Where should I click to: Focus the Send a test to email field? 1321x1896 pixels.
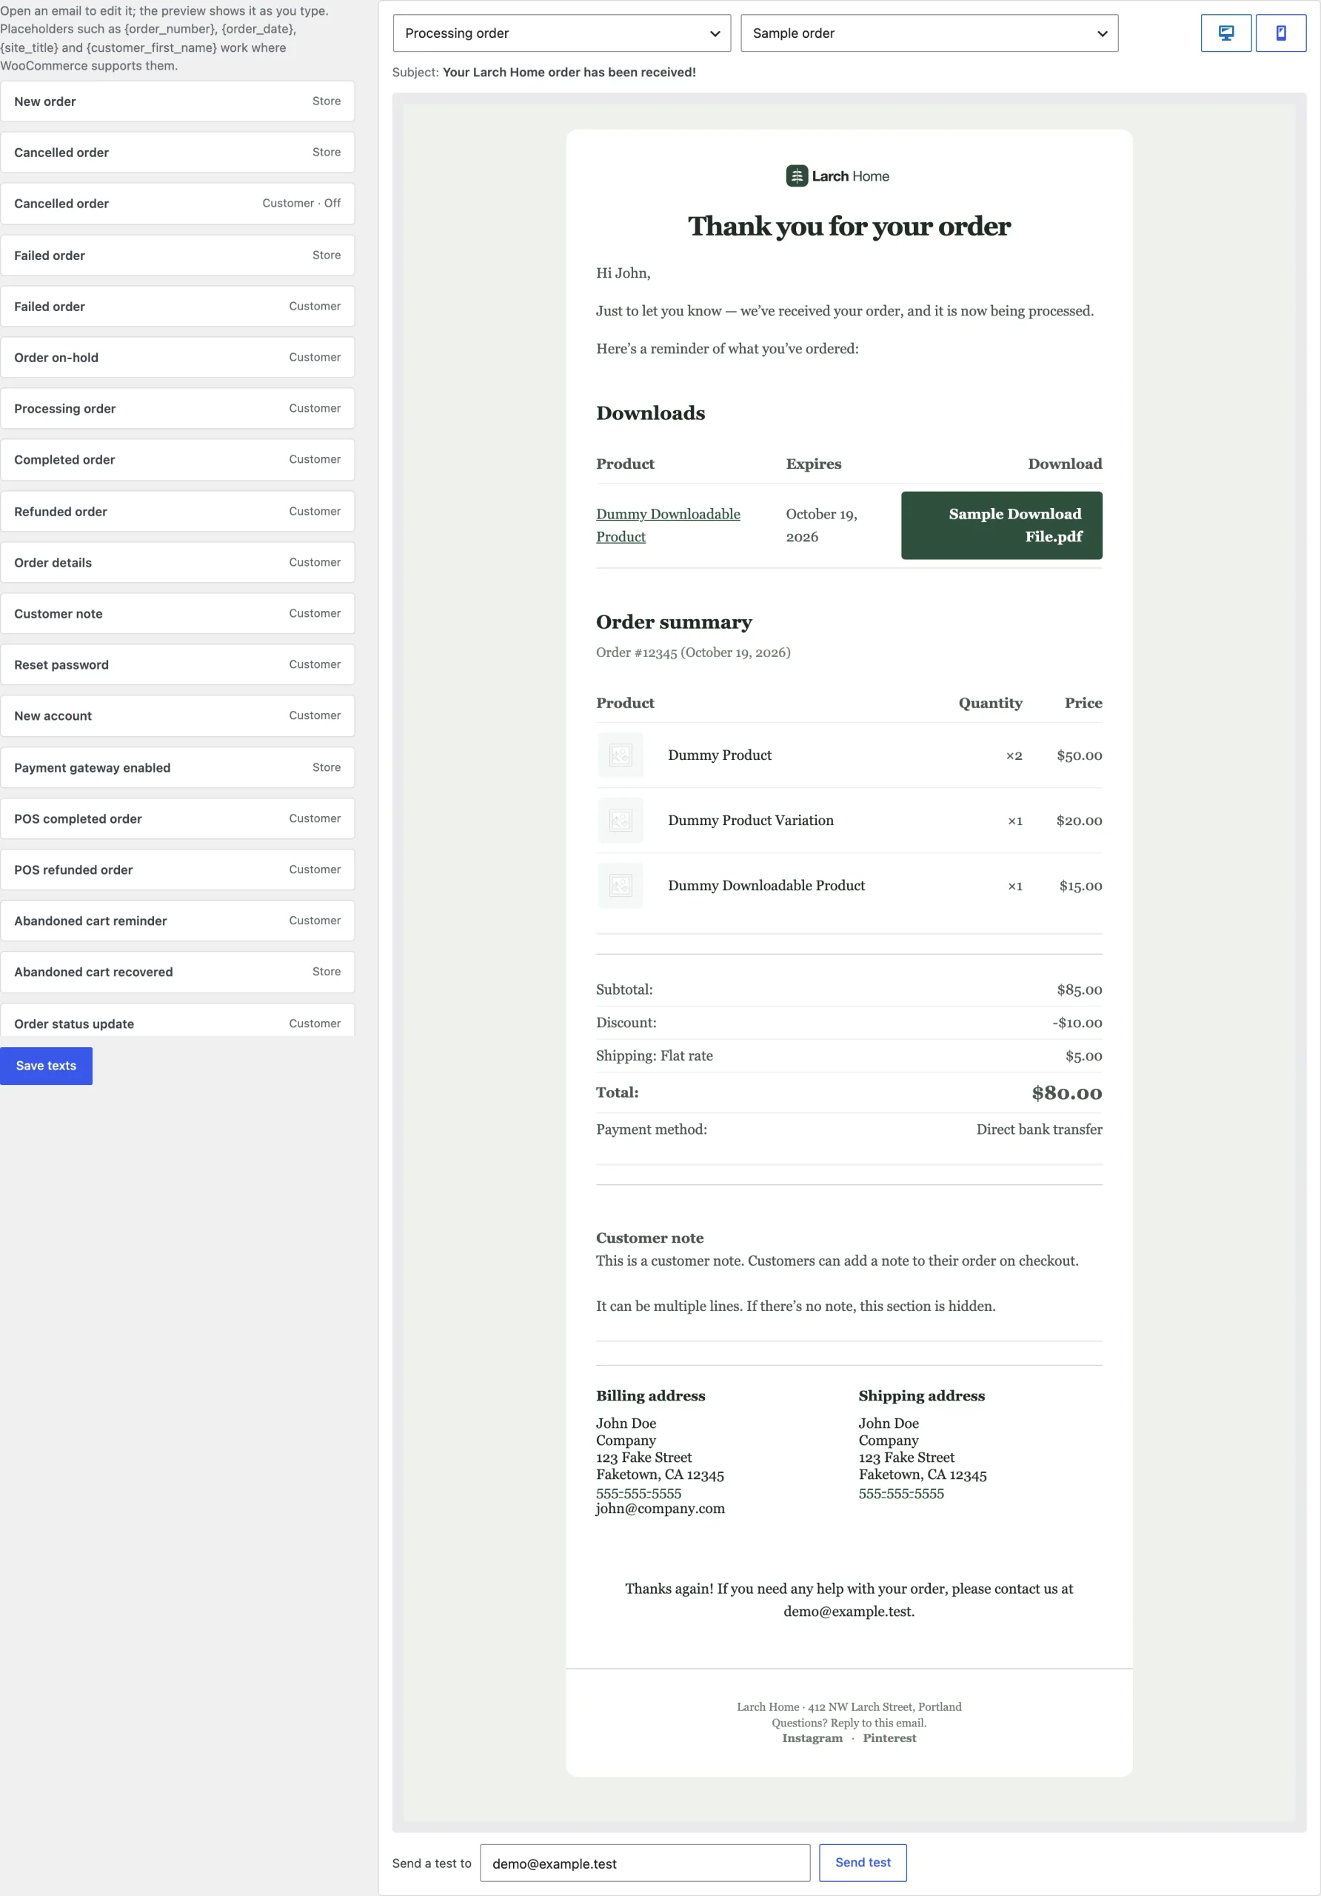click(x=645, y=1863)
